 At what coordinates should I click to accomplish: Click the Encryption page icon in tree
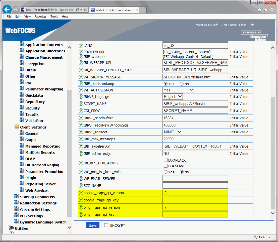(22, 63)
